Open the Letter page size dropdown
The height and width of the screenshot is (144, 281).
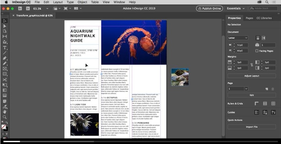(238, 38)
